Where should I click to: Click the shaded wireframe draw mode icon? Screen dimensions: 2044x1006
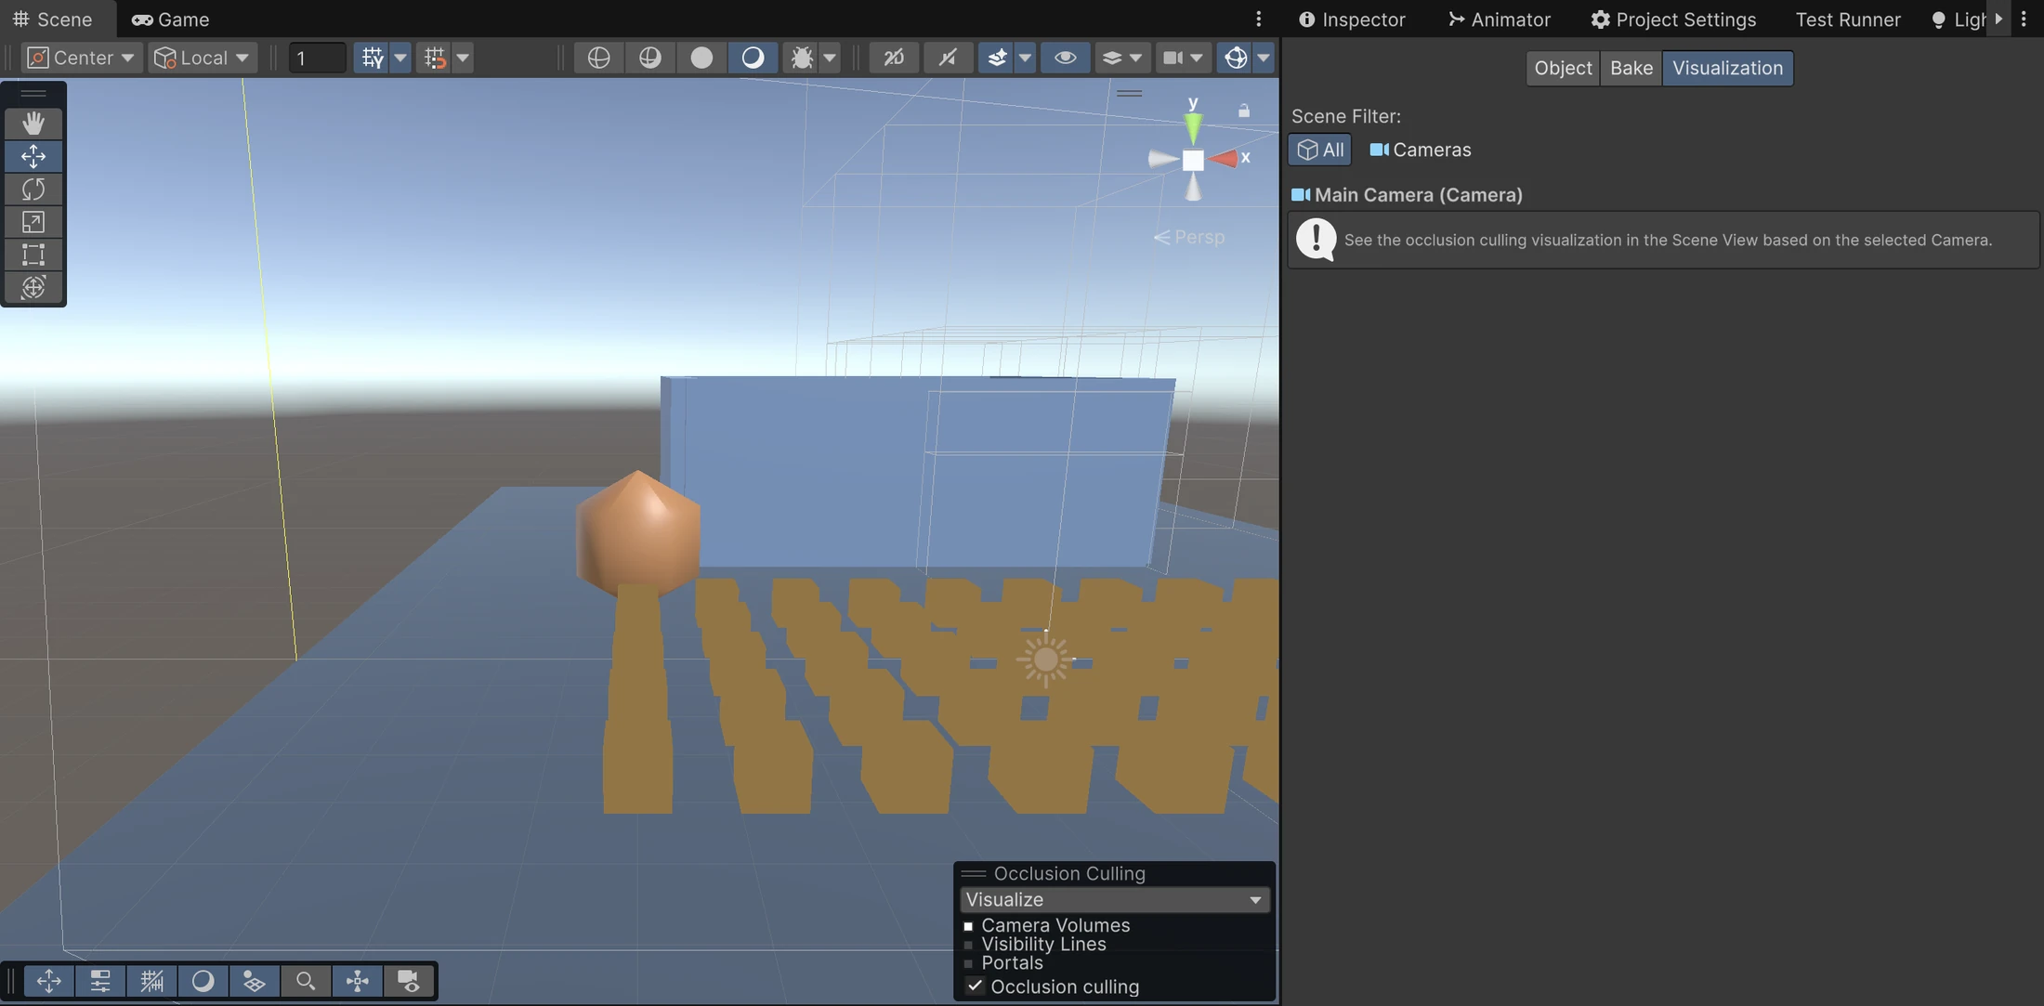[x=649, y=58]
